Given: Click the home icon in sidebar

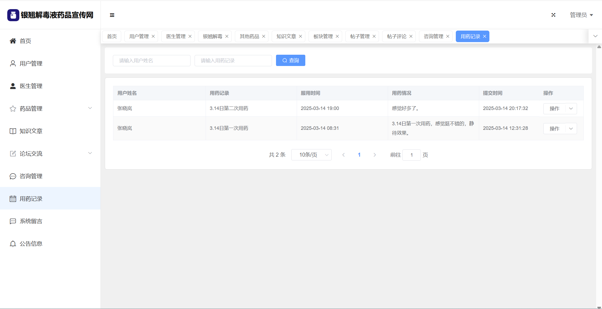Looking at the screenshot, I should coord(13,41).
